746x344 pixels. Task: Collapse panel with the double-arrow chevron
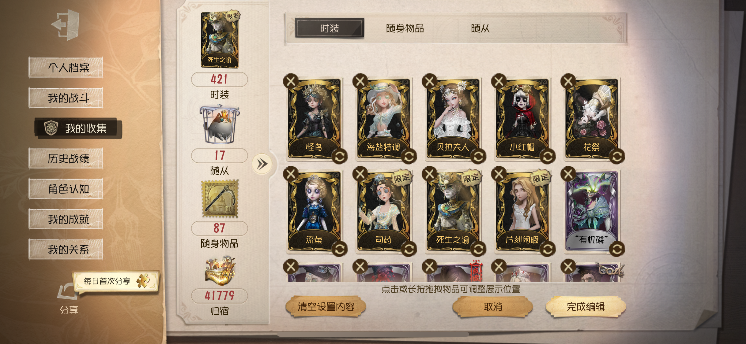coord(262,164)
